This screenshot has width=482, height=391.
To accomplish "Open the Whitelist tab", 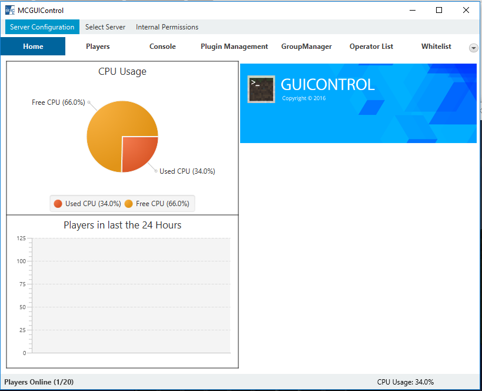I will [x=436, y=47].
